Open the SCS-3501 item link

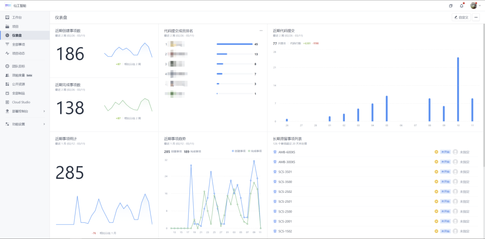(x=285, y=172)
